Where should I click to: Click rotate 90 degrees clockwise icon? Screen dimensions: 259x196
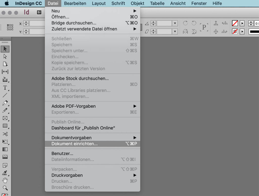click(185, 23)
